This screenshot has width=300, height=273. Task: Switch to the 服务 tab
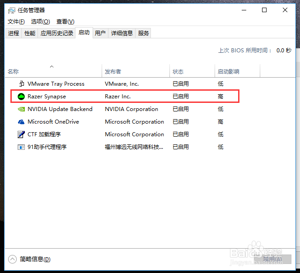[143, 33]
